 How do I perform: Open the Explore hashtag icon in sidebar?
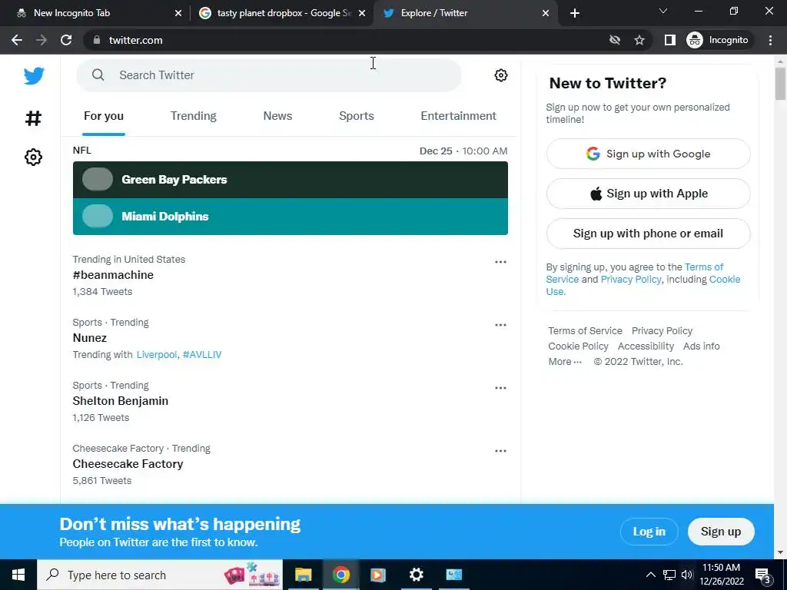(x=33, y=118)
